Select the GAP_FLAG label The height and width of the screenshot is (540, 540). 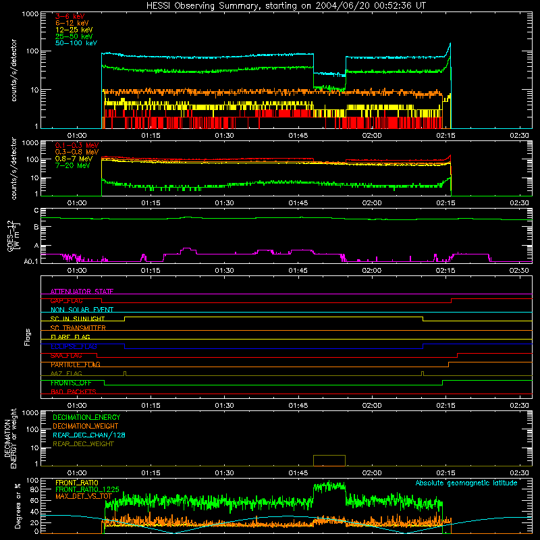66,300
